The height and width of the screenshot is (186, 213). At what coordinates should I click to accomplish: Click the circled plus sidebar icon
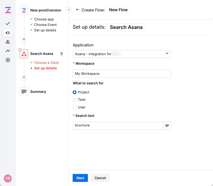(8, 60)
